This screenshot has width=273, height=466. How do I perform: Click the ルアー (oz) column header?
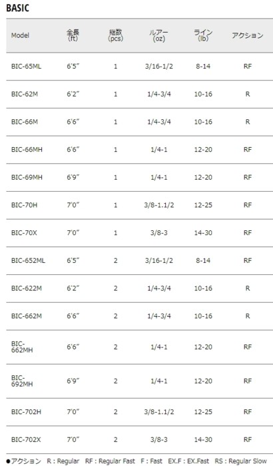click(158, 35)
